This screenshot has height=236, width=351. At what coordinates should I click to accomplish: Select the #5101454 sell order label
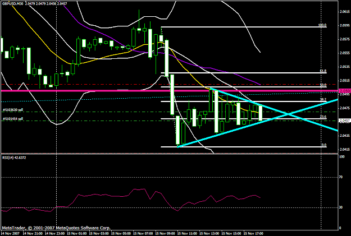(13, 119)
